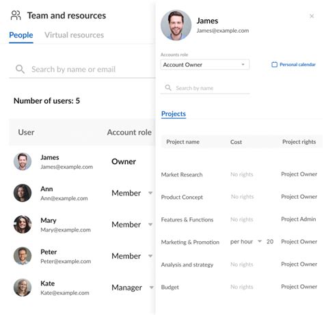324x315 pixels.
Task: Select Kate's avatar in the user list
Action: click(x=23, y=288)
